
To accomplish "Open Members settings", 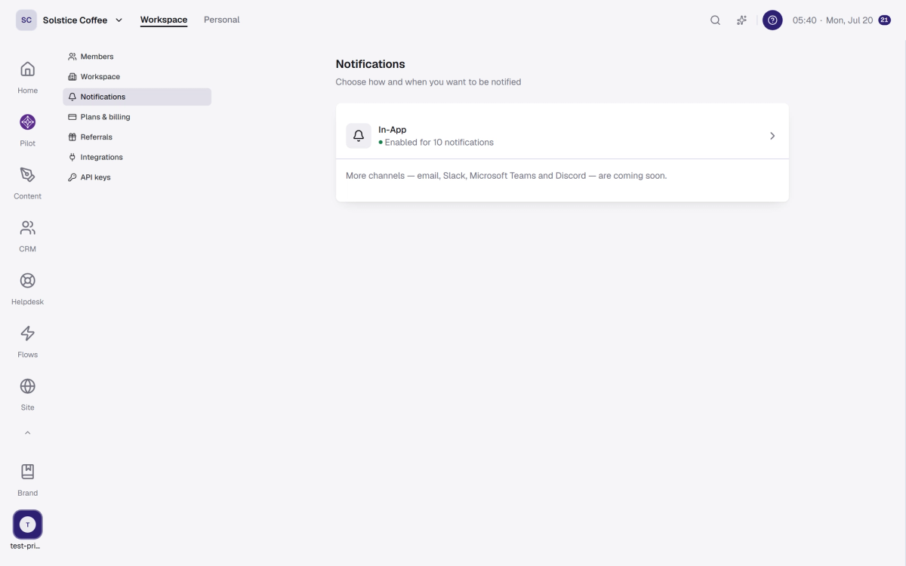I will [x=137, y=57].
